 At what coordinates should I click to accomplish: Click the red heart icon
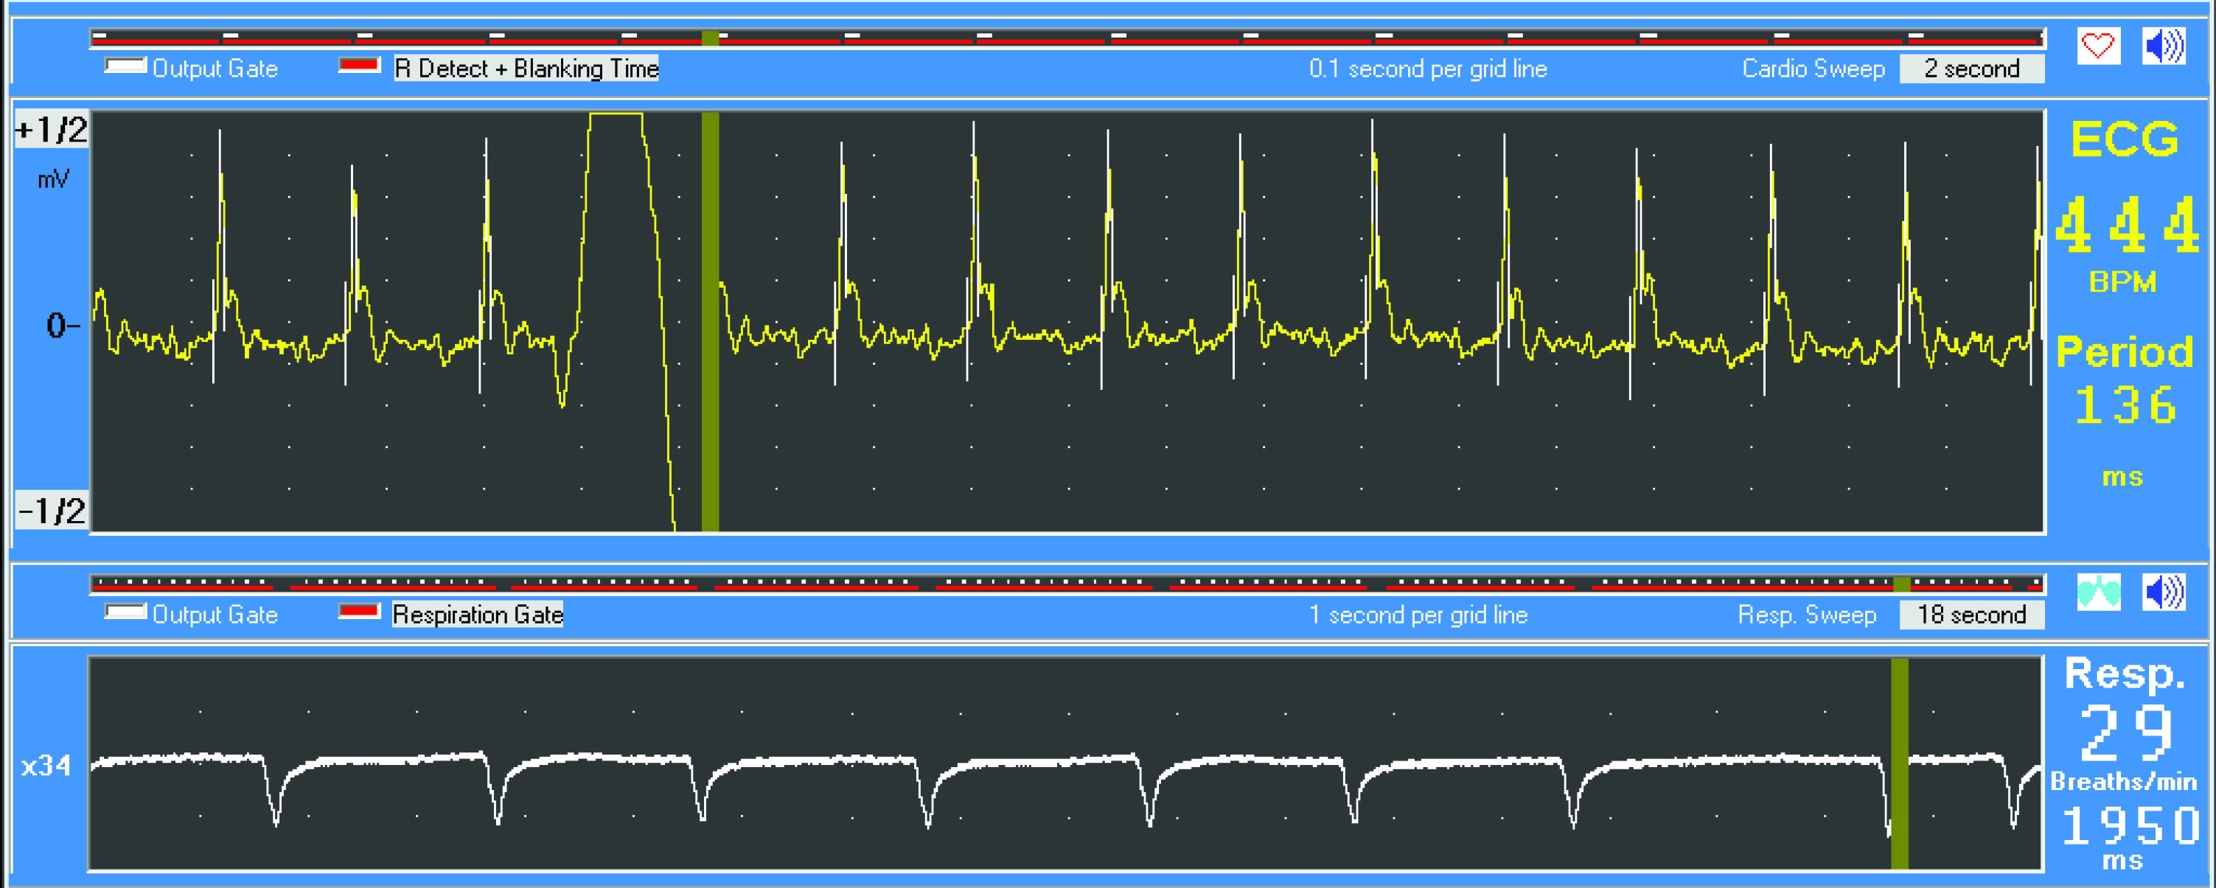2097,46
